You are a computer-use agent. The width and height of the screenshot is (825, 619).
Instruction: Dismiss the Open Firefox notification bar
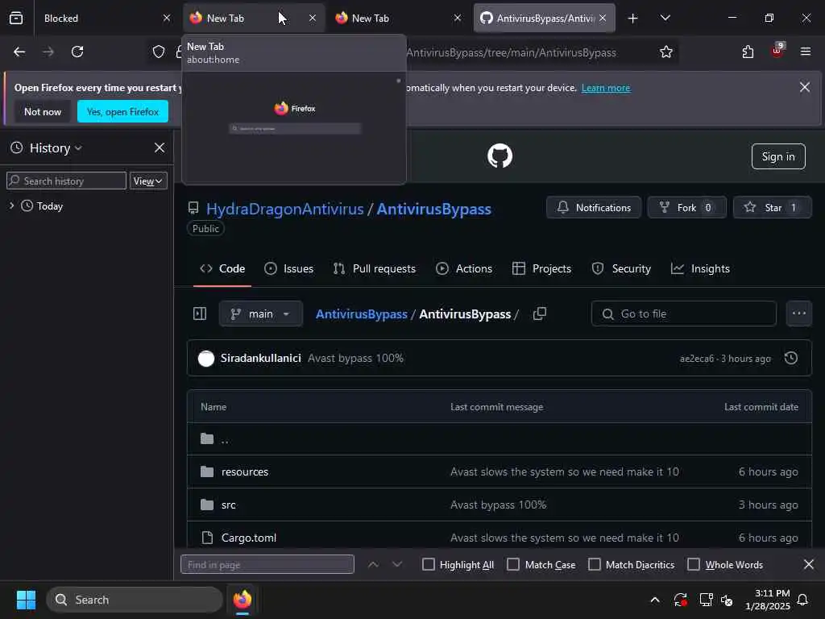point(805,87)
